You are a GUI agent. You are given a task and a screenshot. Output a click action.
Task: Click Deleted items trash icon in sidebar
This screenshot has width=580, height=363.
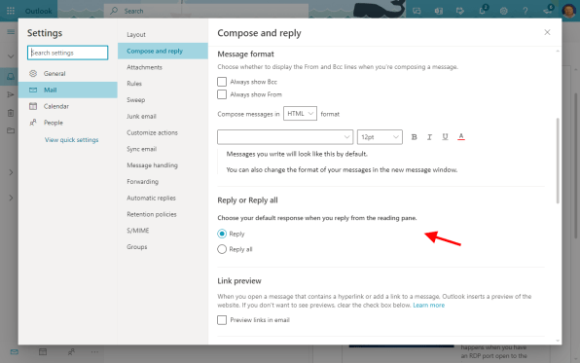[11, 113]
